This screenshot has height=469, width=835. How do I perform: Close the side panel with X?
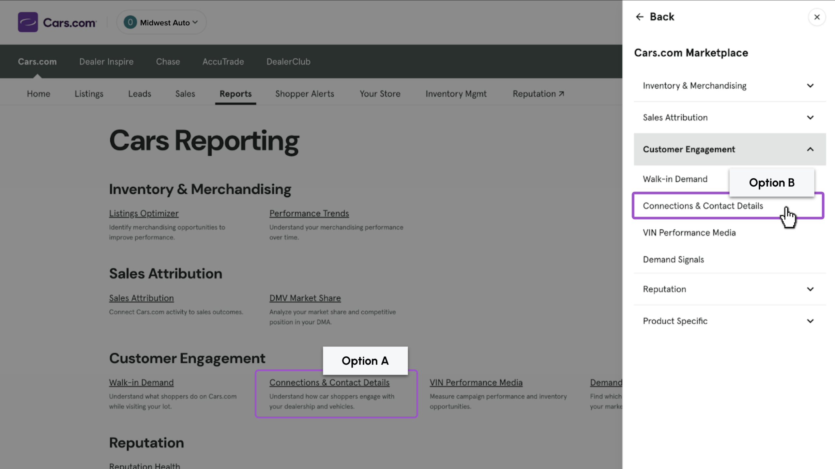tap(817, 17)
